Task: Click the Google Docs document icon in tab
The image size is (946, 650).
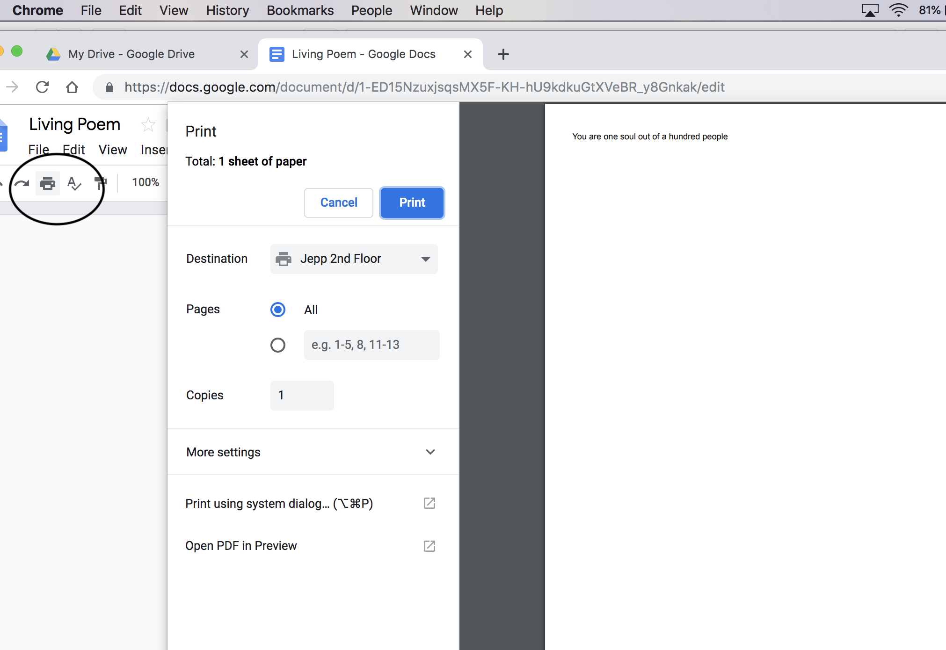Action: tap(276, 54)
